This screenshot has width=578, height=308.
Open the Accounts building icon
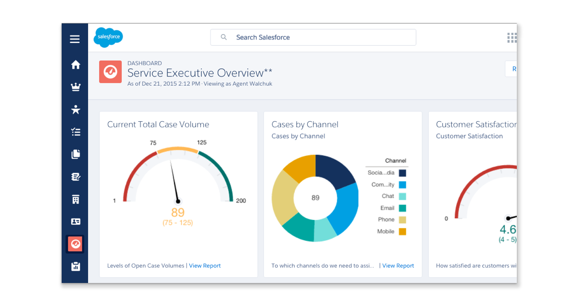[x=76, y=199]
